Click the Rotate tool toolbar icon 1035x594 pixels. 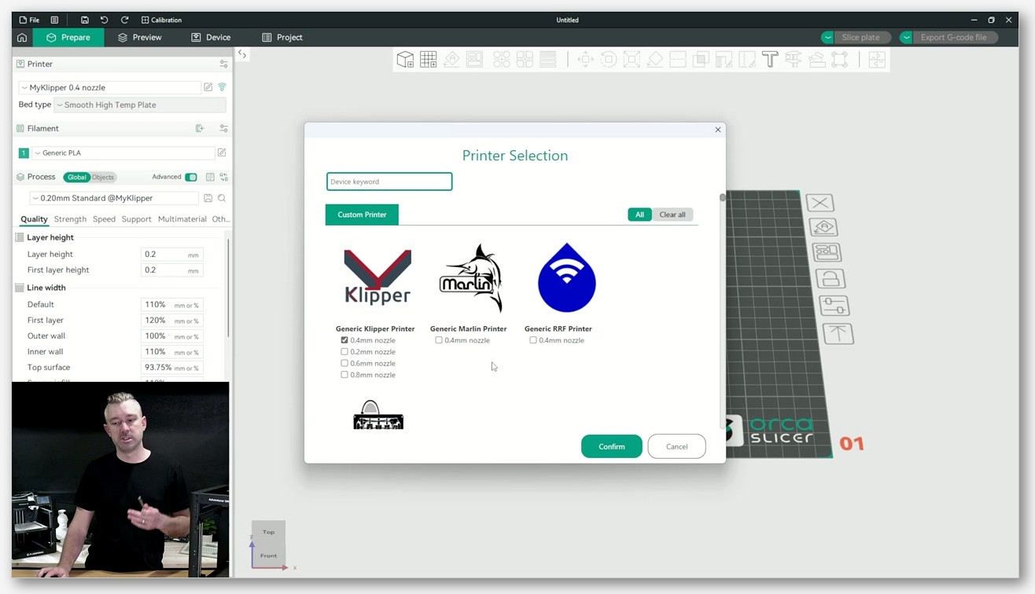click(608, 60)
